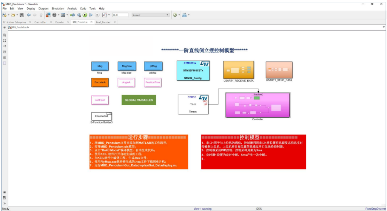This screenshot has width=387, height=211.
Task: Open the Library Browser icon
Action: coord(48,15)
